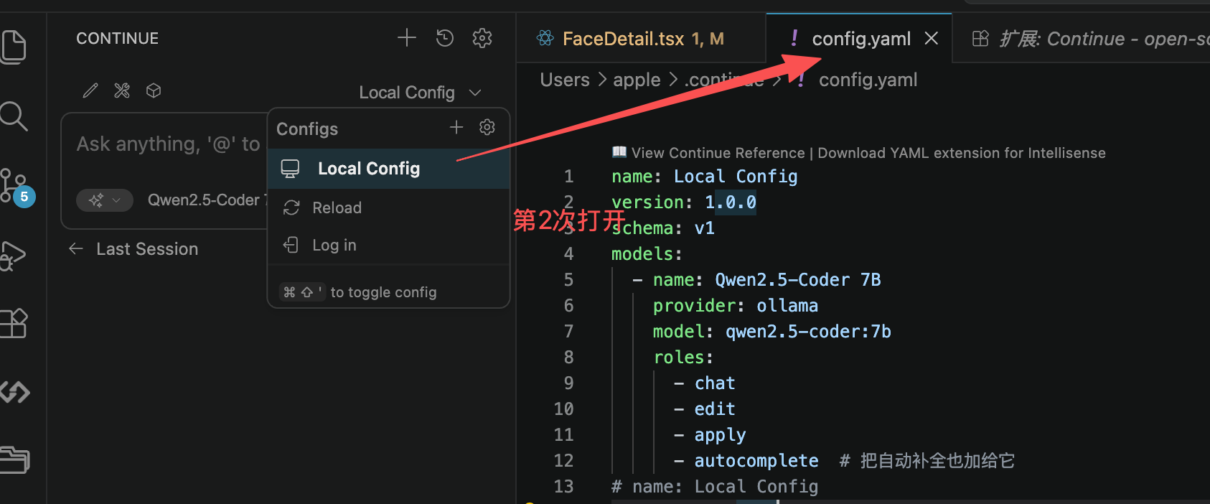Open the Continue extension icon in activity bar
The width and height of the screenshot is (1210, 504).
pos(14,391)
